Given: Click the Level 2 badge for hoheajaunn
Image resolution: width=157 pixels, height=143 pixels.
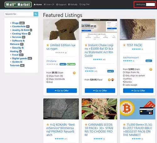Looking at the screenshot, I should coord(111,71).
